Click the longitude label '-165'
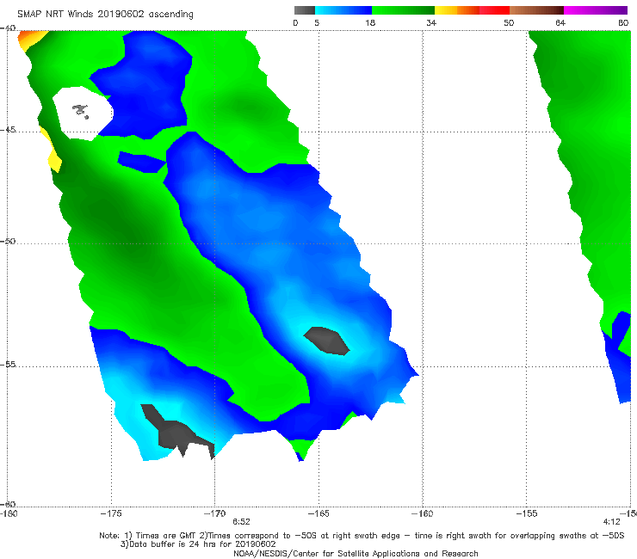The height and width of the screenshot is (559, 637). (318, 513)
